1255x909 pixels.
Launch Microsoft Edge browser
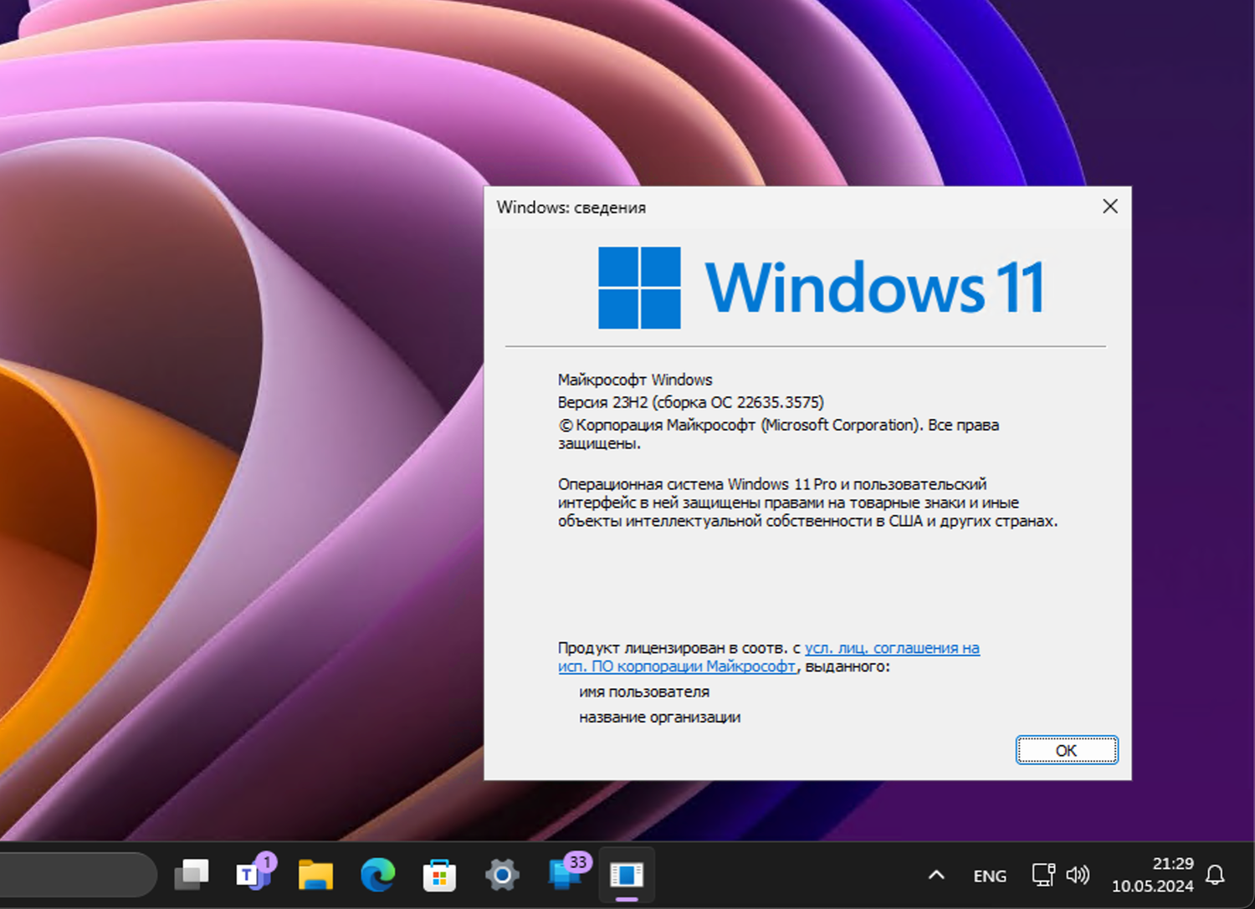[x=377, y=875]
